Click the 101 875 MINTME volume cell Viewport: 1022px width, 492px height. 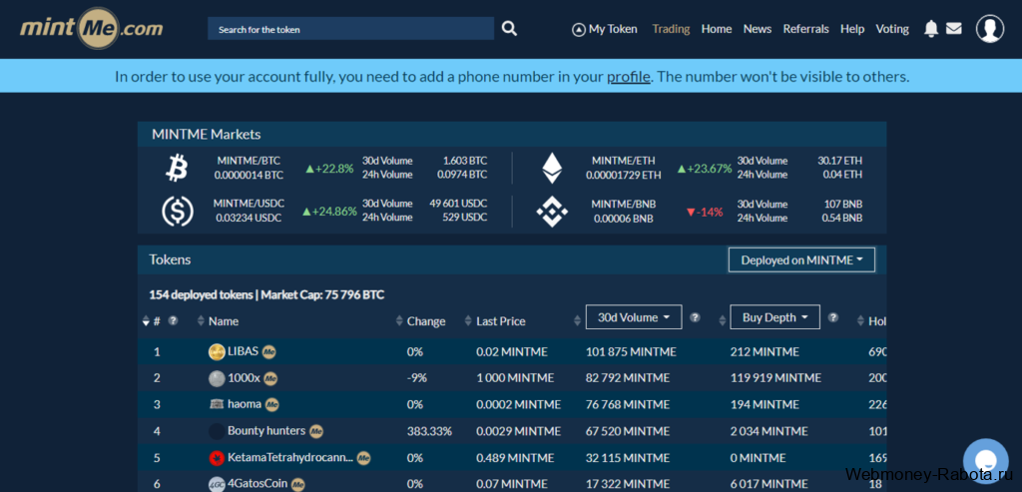pyautogui.click(x=631, y=352)
